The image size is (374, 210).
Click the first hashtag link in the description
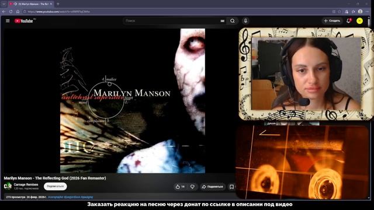tap(56, 197)
